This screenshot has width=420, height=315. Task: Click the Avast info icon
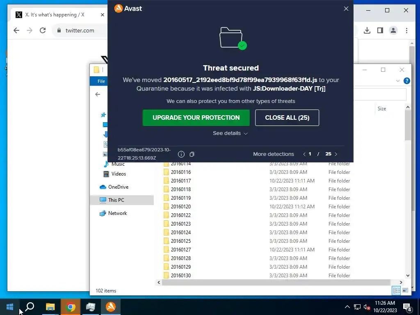click(x=181, y=154)
